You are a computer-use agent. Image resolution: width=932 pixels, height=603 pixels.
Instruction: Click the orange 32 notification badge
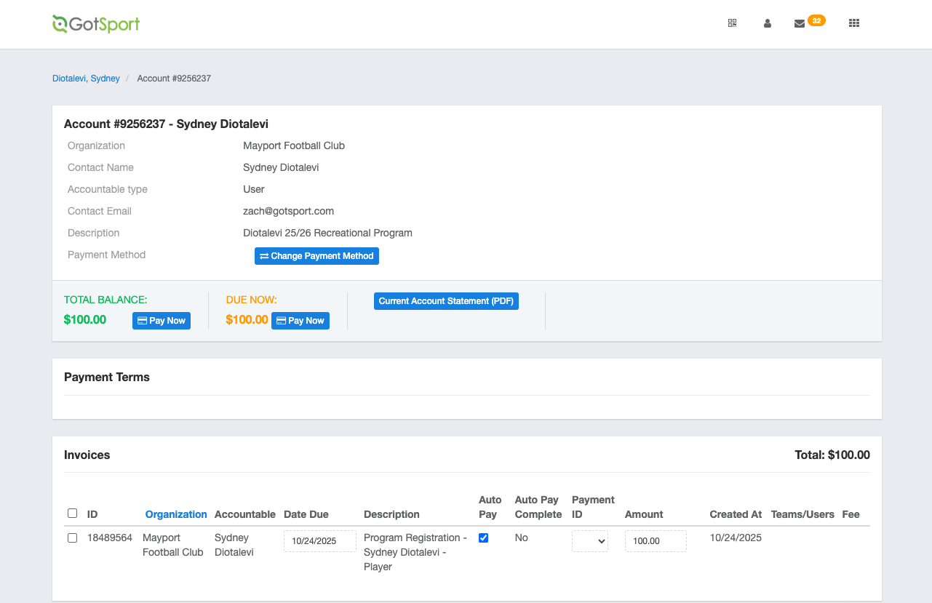click(816, 20)
